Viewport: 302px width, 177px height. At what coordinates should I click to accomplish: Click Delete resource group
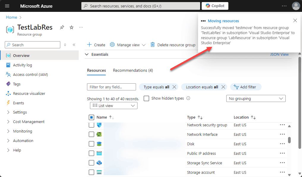tap(173, 45)
